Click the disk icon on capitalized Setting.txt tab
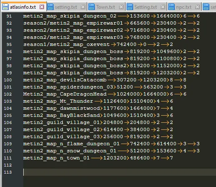 pos(130,7)
